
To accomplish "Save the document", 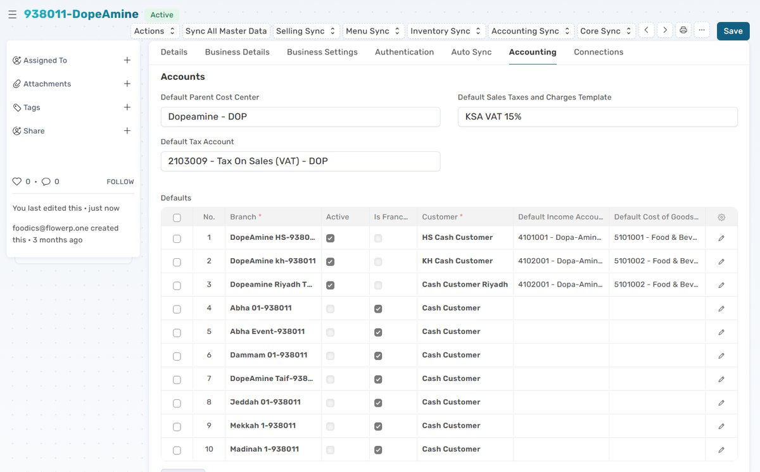I will click(733, 30).
